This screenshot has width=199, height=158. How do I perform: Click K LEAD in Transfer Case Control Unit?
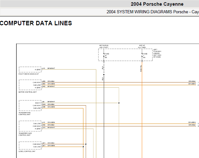click(38, 129)
